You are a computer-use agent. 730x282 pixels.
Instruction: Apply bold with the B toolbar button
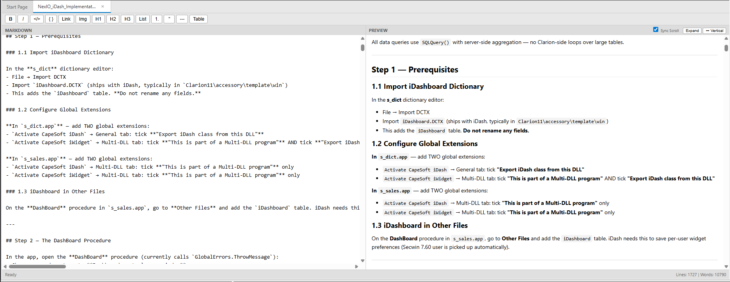pyautogui.click(x=11, y=19)
